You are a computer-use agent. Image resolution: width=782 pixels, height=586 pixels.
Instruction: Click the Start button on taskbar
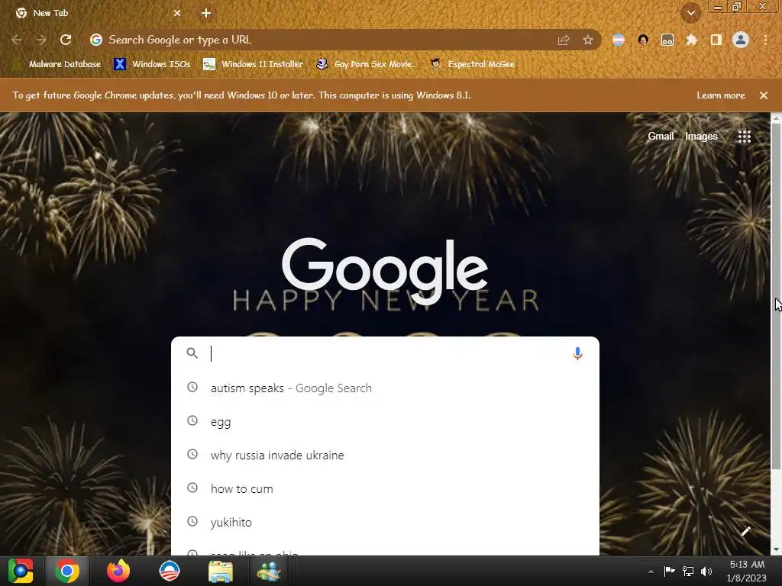21,571
